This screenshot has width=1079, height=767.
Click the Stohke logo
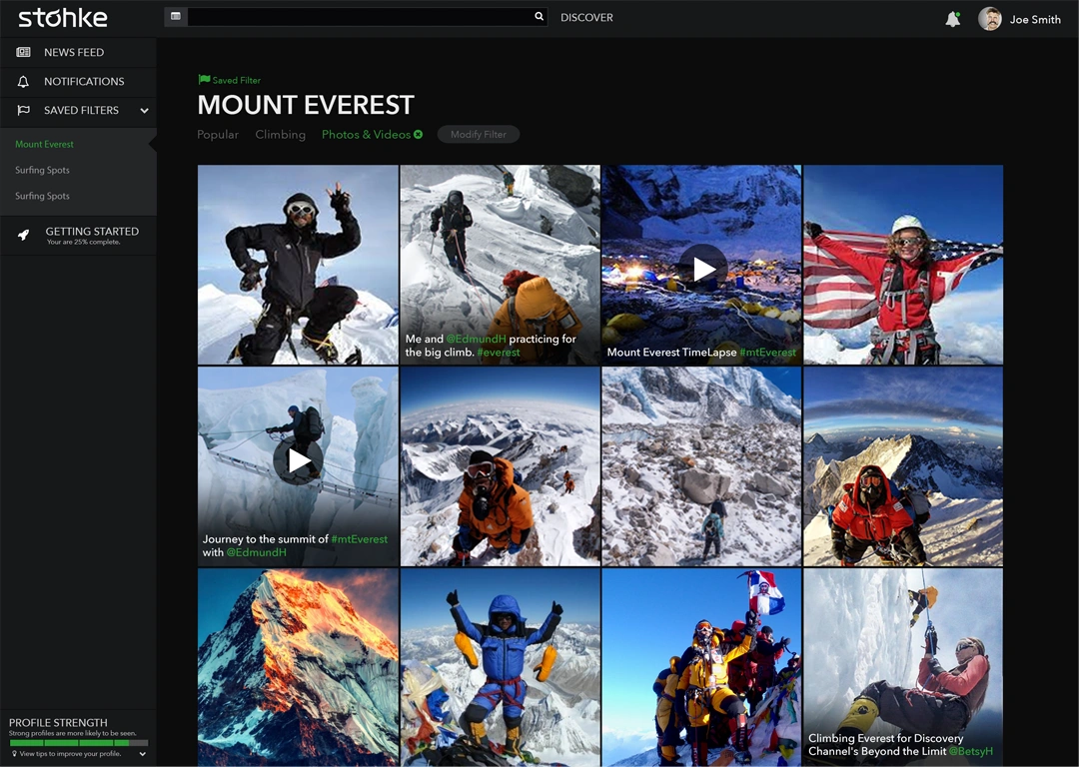coord(63,18)
